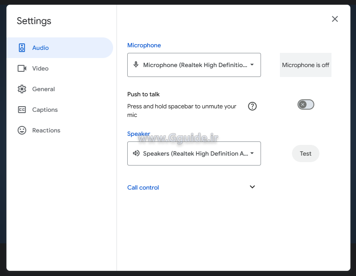Turn on the spacebar unmute switch
Viewport: 356px width, 276px height.
click(x=306, y=104)
